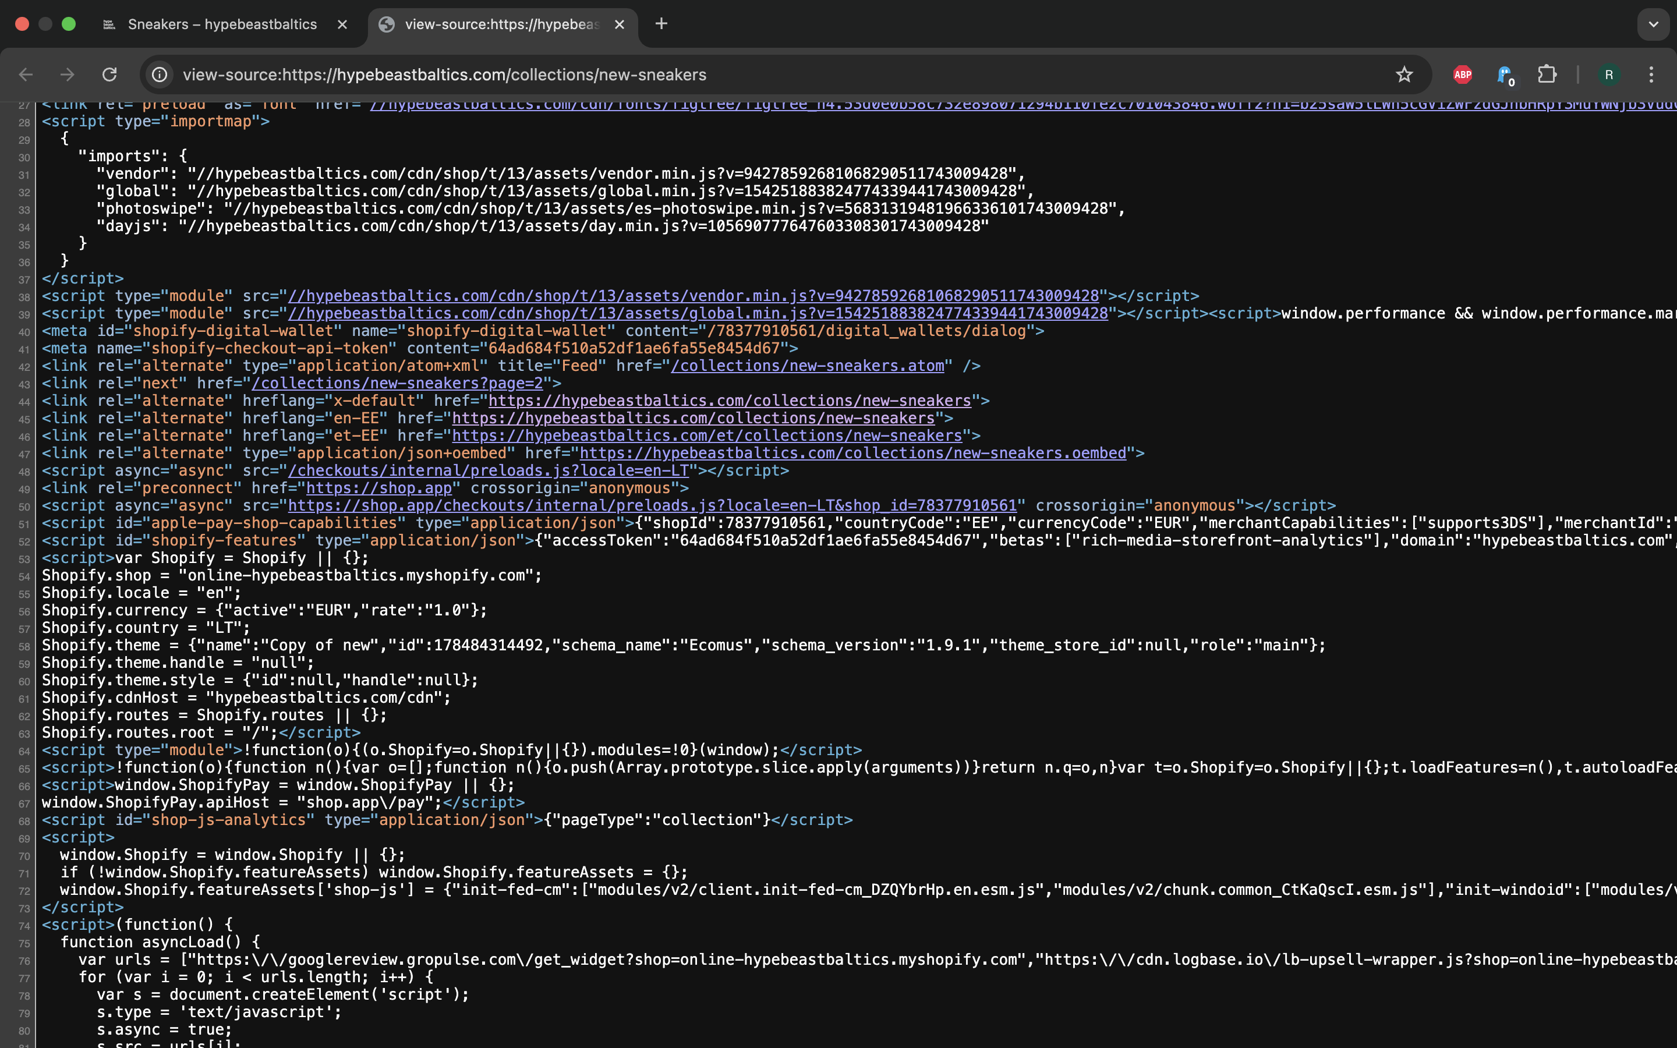The image size is (1677, 1048).
Task: Click s.type = 'text/javascript'; line
Action: tap(219, 1012)
